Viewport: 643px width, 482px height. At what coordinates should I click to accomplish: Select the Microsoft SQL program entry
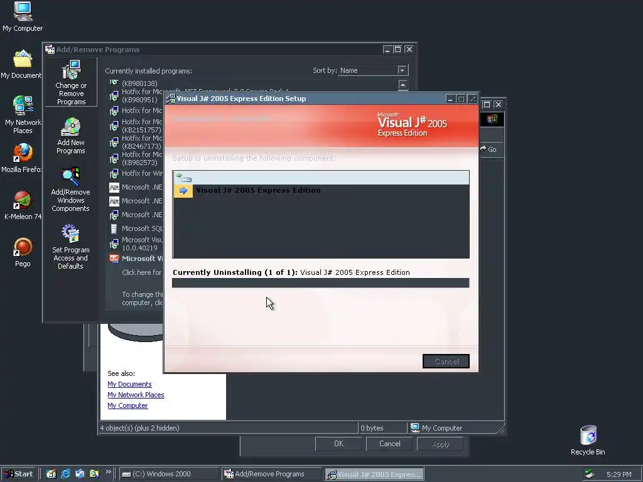(x=136, y=228)
